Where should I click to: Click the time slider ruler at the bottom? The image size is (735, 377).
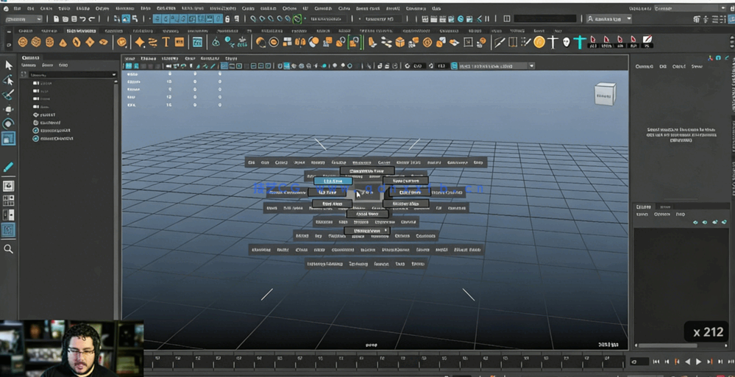pos(383,360)
